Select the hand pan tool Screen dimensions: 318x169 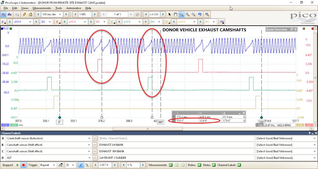click(x=175, y=15)
